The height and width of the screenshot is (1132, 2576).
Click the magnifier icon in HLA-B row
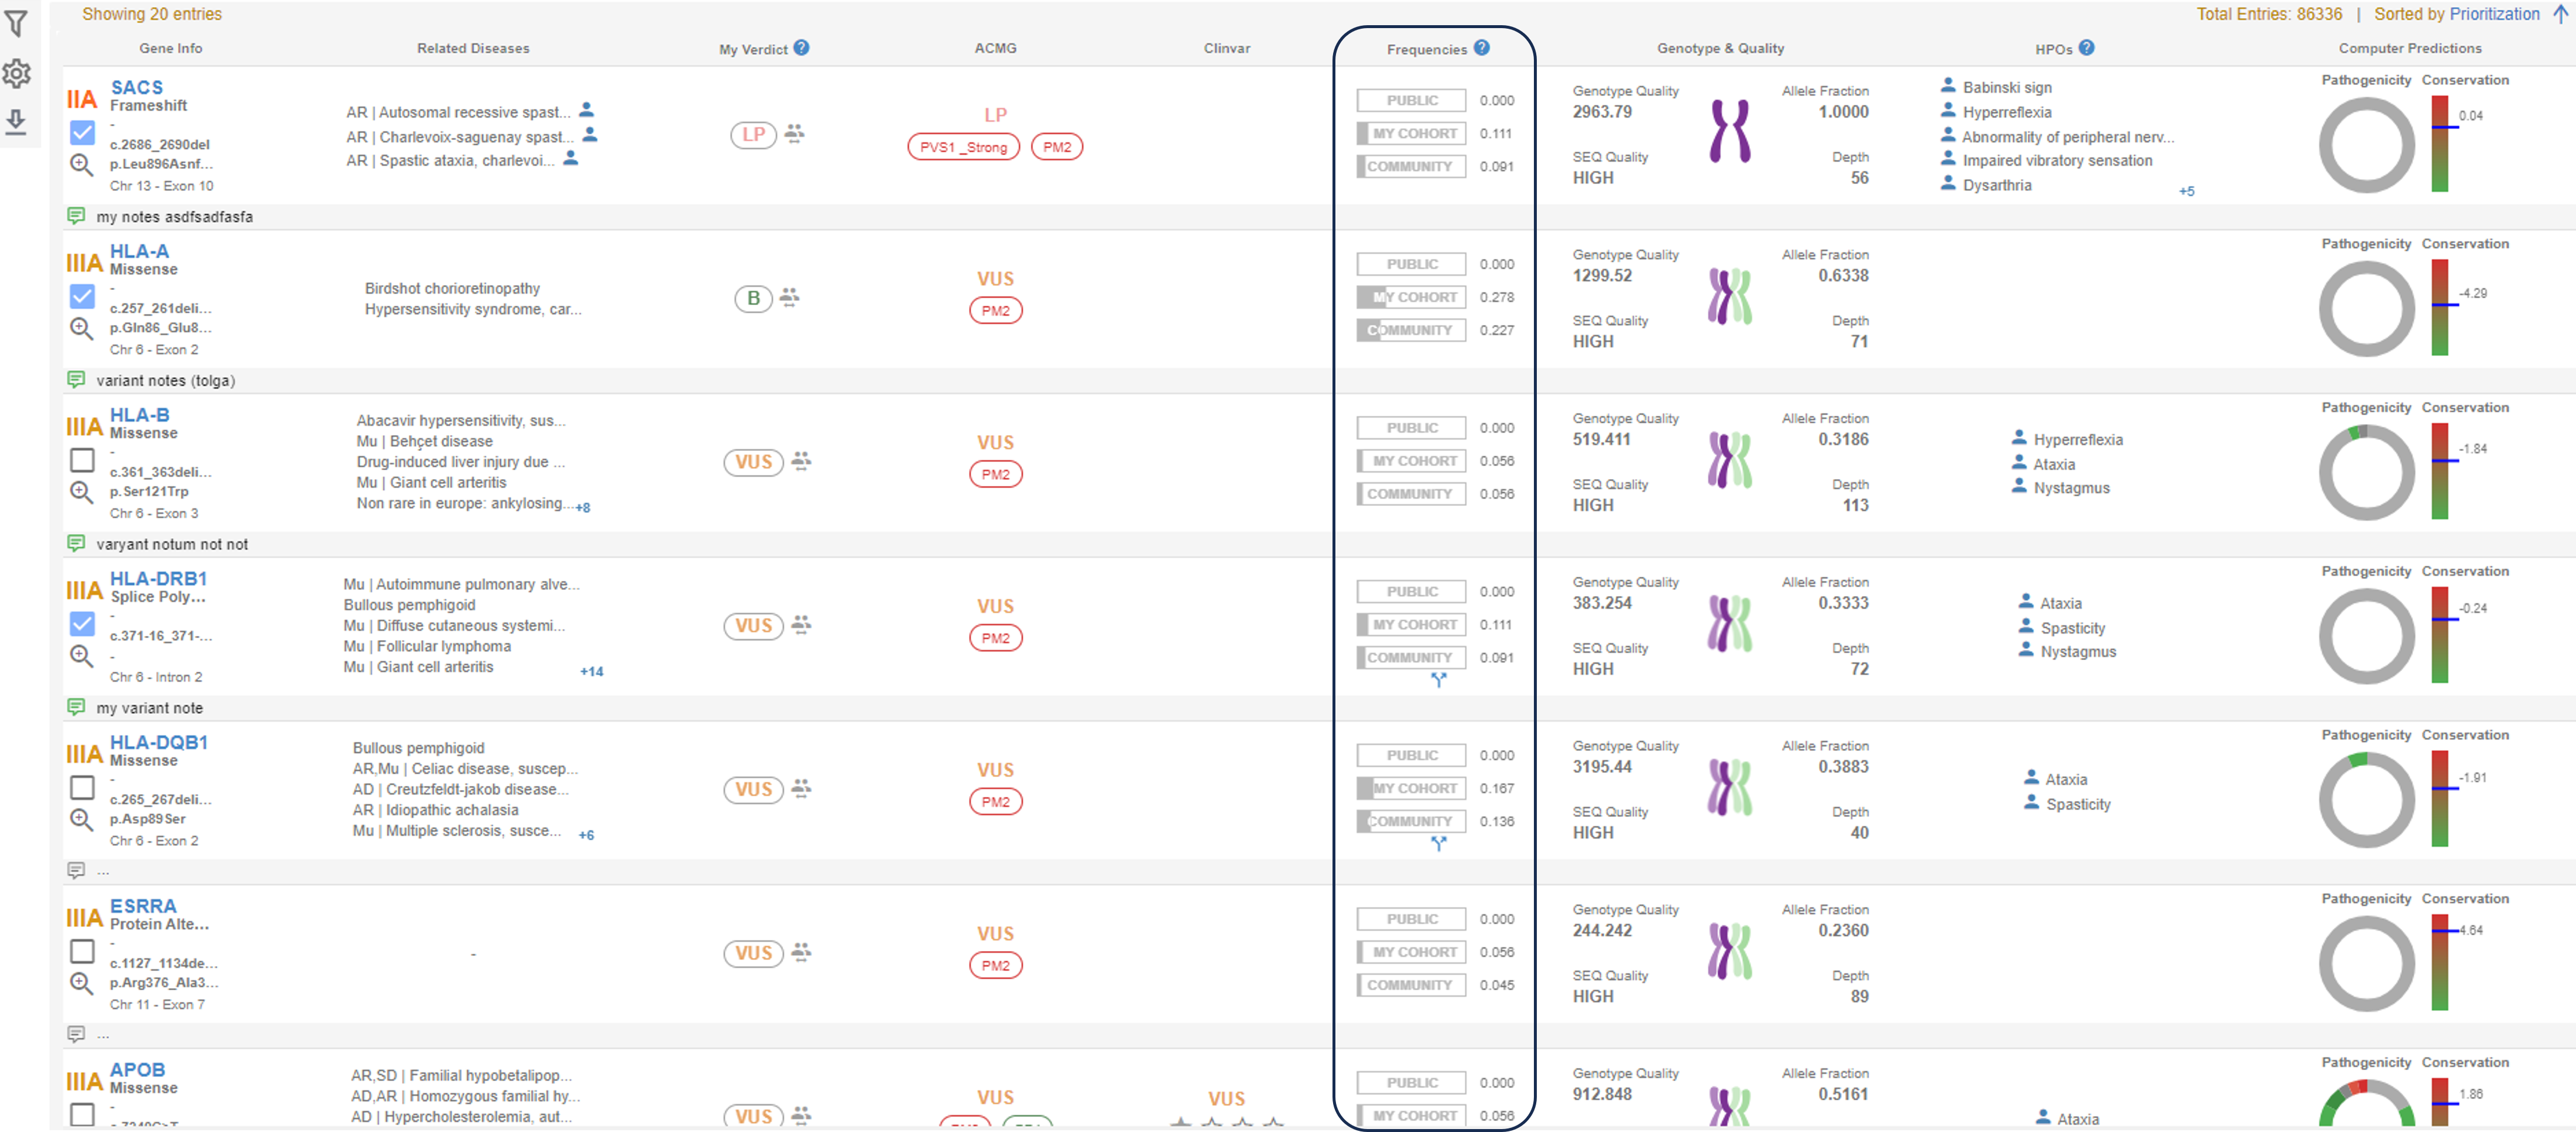point(81,493)
